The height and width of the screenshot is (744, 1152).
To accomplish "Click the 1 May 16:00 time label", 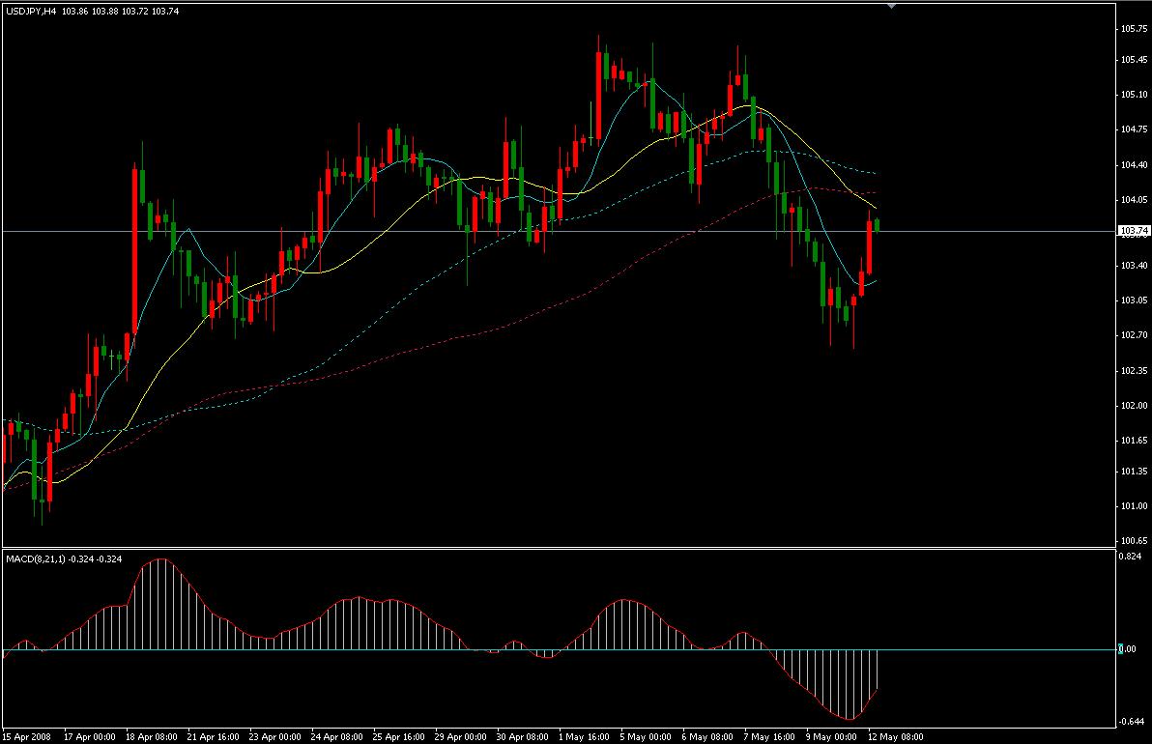I will click(584, 736).
